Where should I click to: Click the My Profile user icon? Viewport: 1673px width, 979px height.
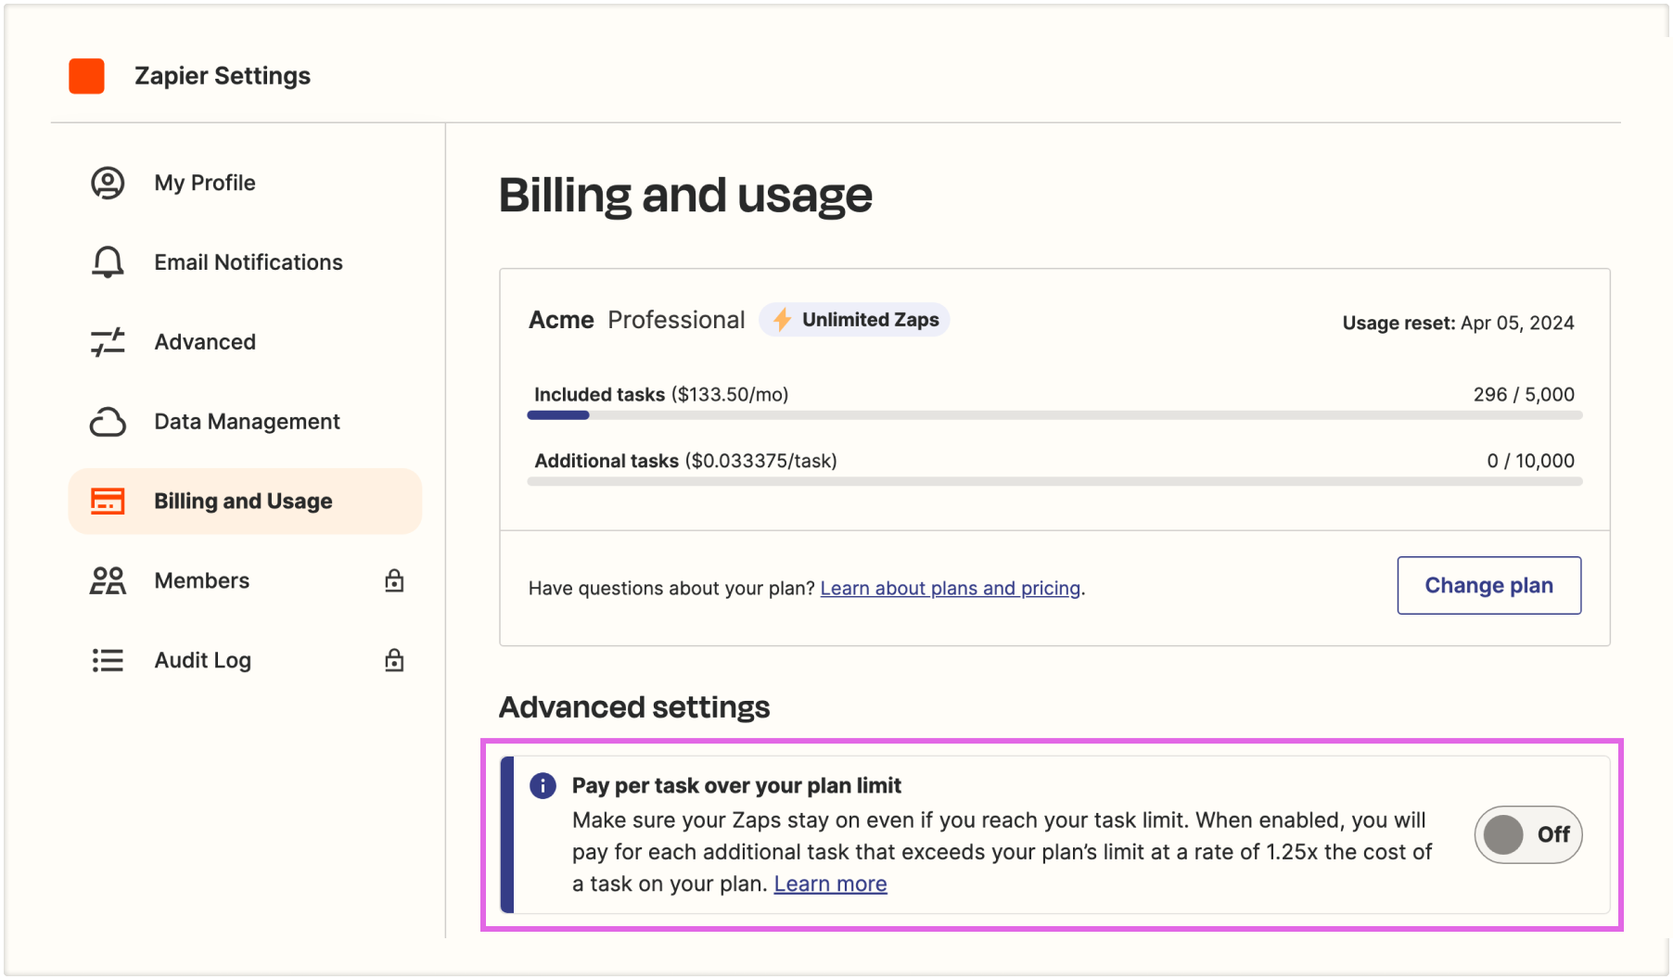pyautogui.click(x=108, y=183)
